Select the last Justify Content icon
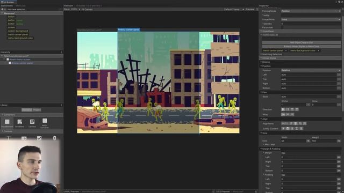 (301, 129)
